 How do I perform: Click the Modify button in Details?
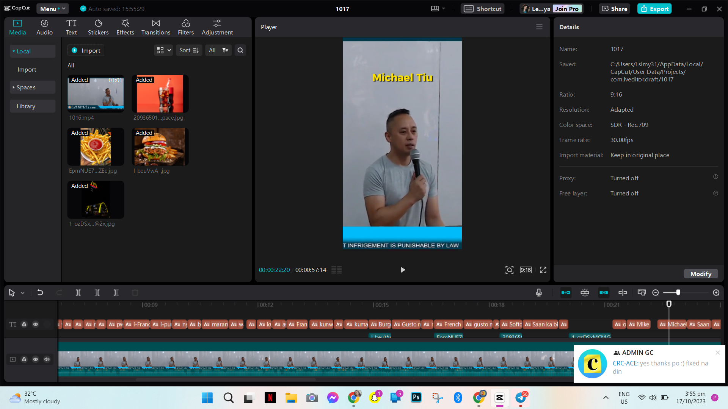pyautogui.click(x=701, y=274)
